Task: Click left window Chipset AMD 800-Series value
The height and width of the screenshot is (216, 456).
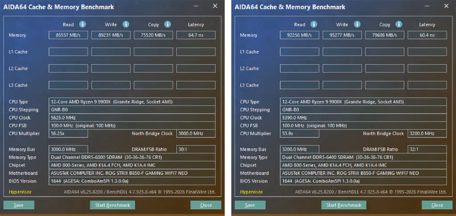Action: (132, 165)
